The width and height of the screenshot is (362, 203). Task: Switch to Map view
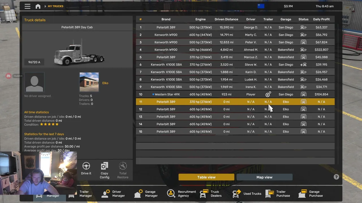click(264, 177)
